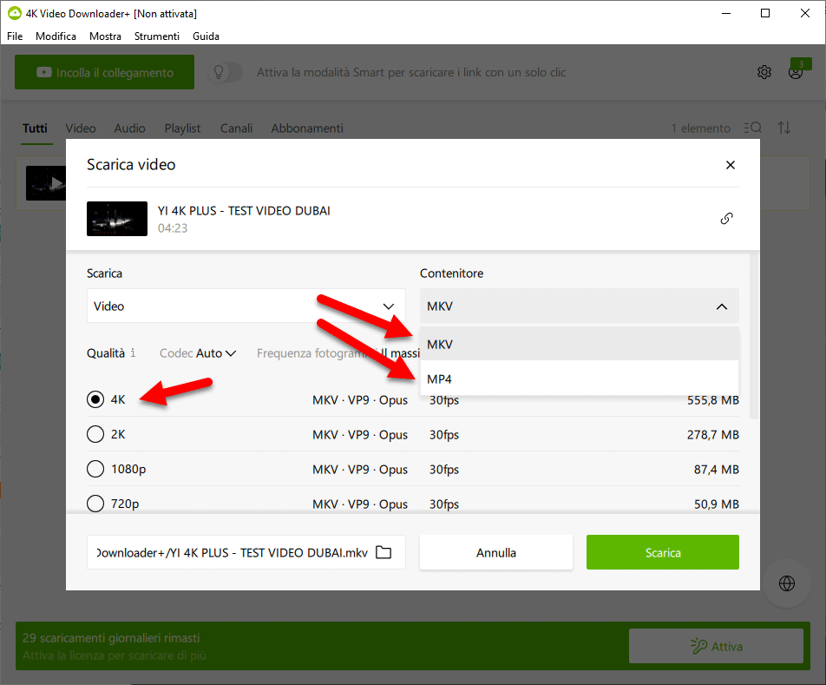The height and width of the screenshot is (685, 826).
Task: Open the output folder browse icon
Action: [383, 552]
